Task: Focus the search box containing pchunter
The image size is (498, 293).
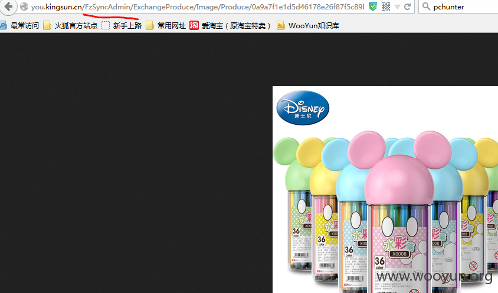Action: coord(459,6)
